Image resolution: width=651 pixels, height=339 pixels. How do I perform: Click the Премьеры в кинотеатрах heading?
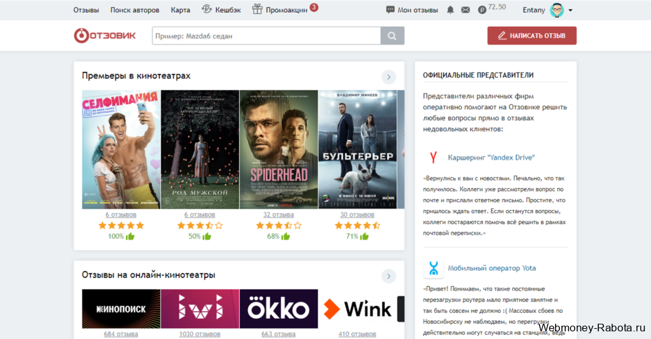(136, 76)
